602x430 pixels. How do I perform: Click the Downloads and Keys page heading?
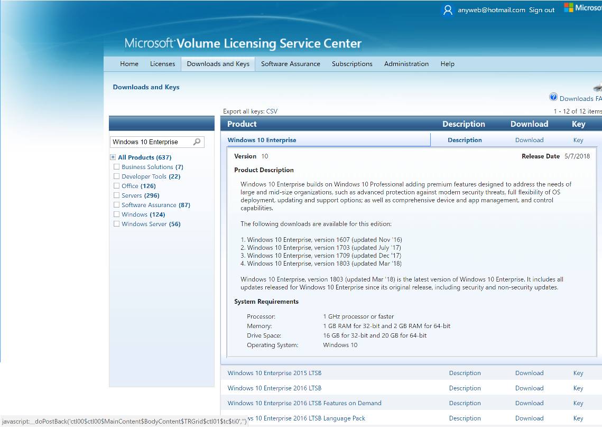[146, 87]
